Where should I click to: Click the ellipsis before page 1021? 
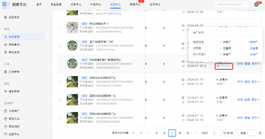(196, 133)
